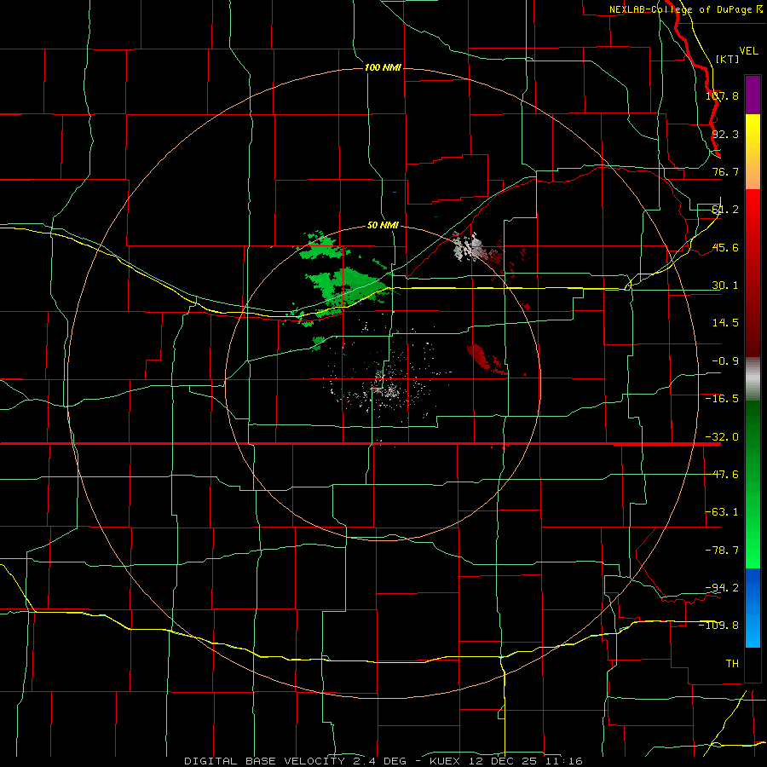Screen dimensions: 767x767
Task: Click the [KT] units label
Action: [x=728, y=59]
